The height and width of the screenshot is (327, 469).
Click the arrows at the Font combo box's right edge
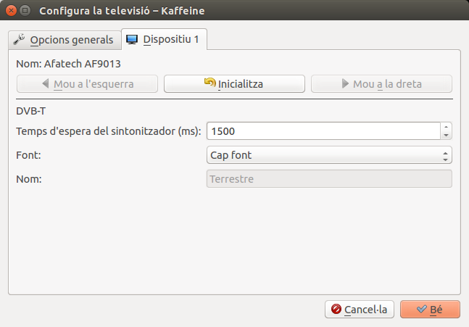445,155
